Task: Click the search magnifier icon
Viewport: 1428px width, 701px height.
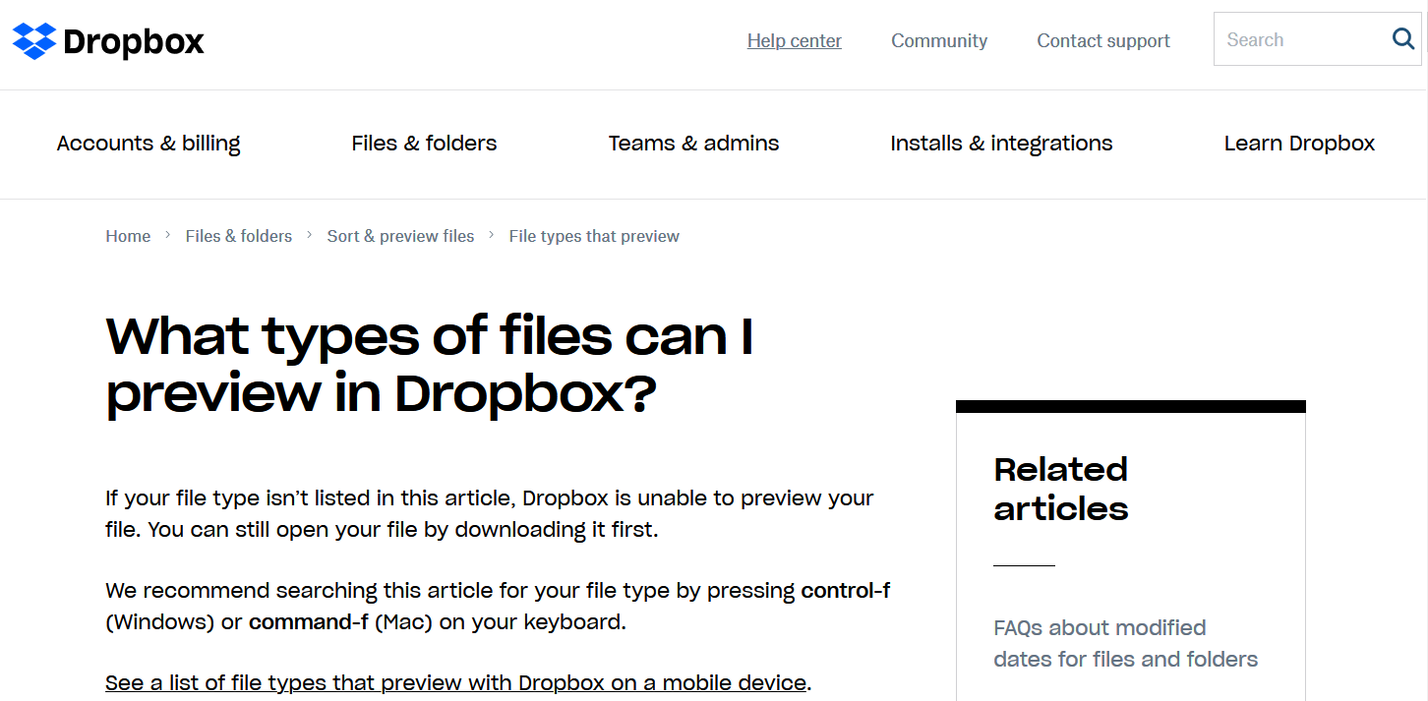Action: coord(1403,39)
